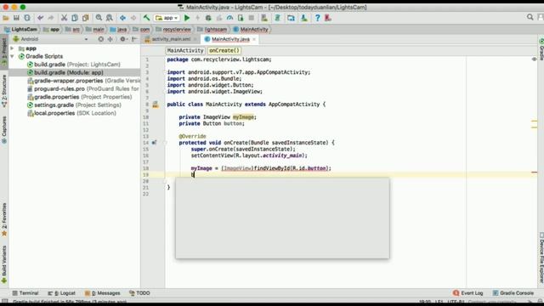Click the src breadcrumb
The image size is (544, 306).
(73, 30)
